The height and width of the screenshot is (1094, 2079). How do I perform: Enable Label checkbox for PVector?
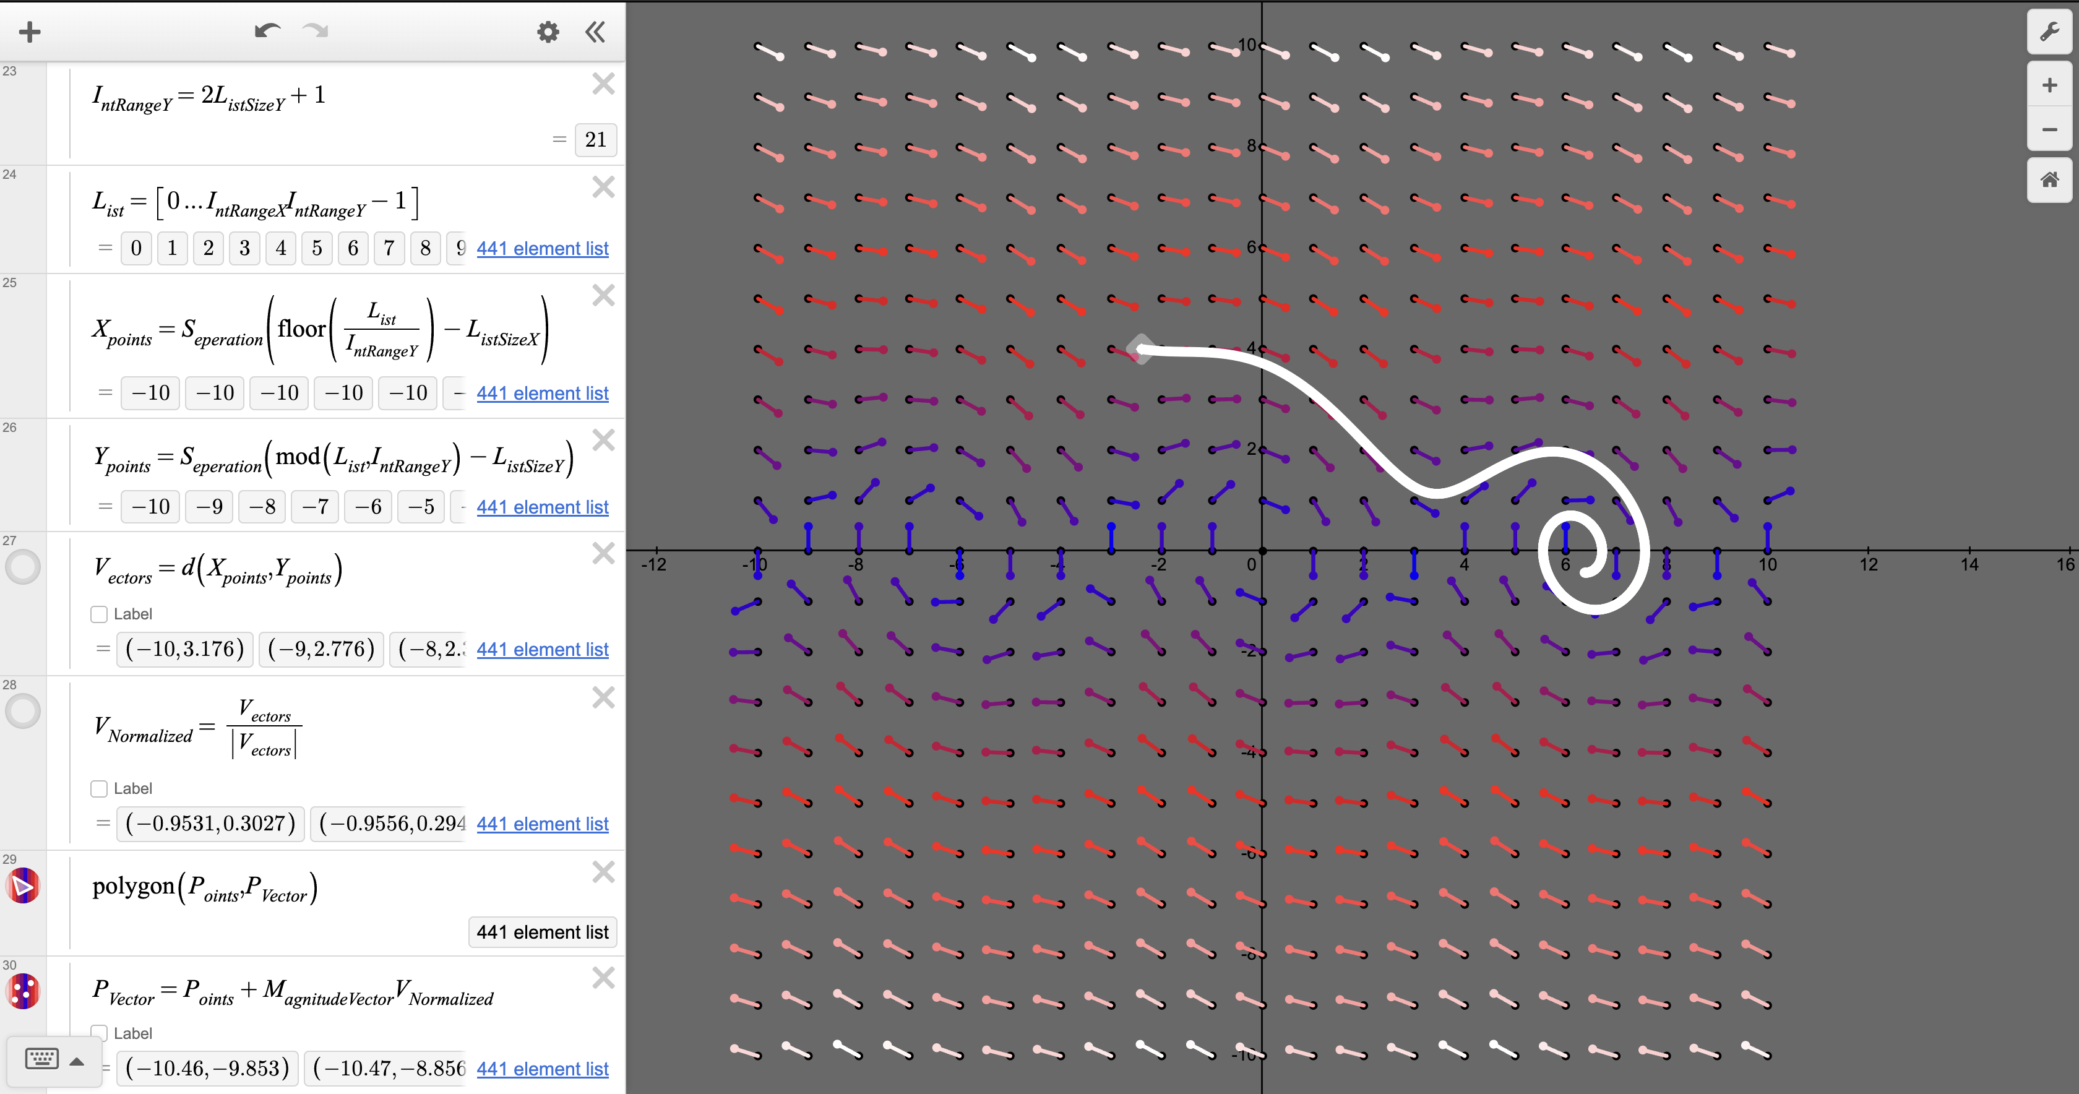[99, 1033]
